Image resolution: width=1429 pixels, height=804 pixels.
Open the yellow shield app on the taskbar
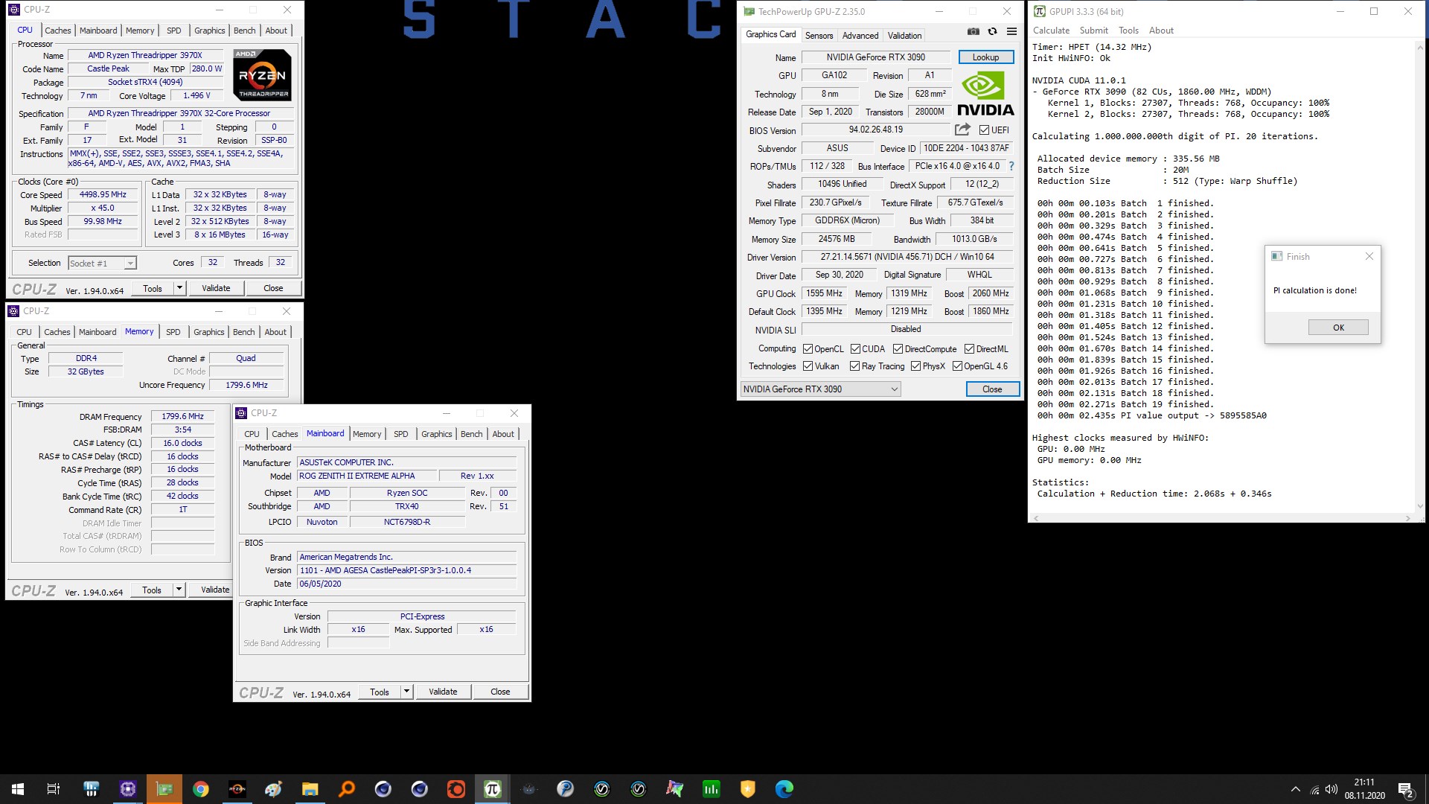pos(747,789)
